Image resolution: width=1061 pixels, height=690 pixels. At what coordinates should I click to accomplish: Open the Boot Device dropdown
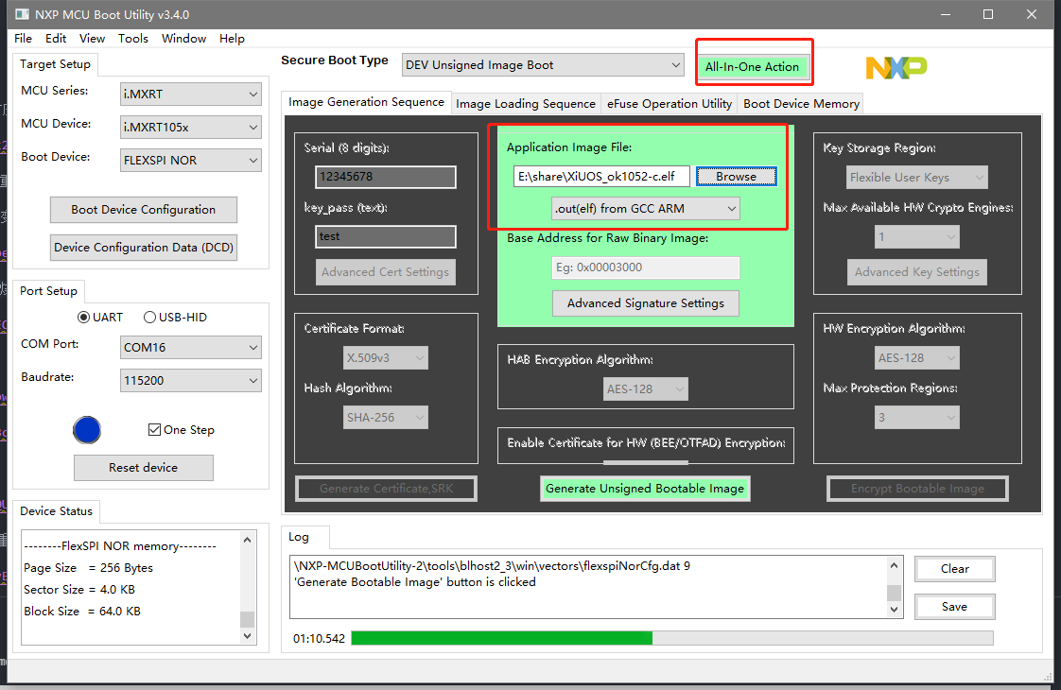tap(191, 161)
